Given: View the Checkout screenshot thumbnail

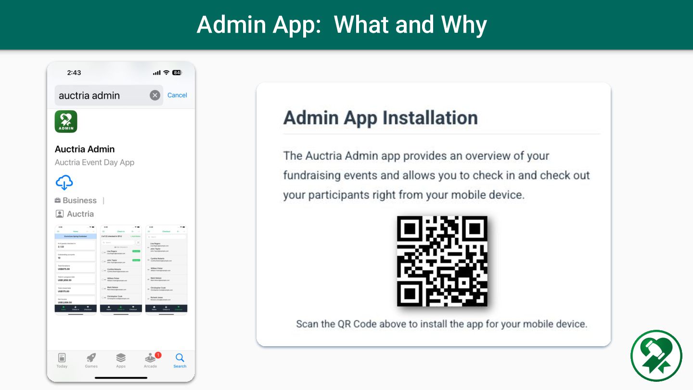Looking at the screenshot, I should point(167,269).
